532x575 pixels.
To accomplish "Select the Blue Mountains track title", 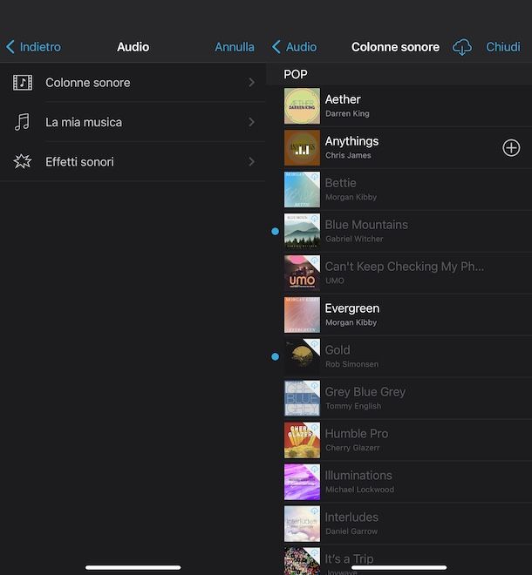I will [x=366, y=225].
